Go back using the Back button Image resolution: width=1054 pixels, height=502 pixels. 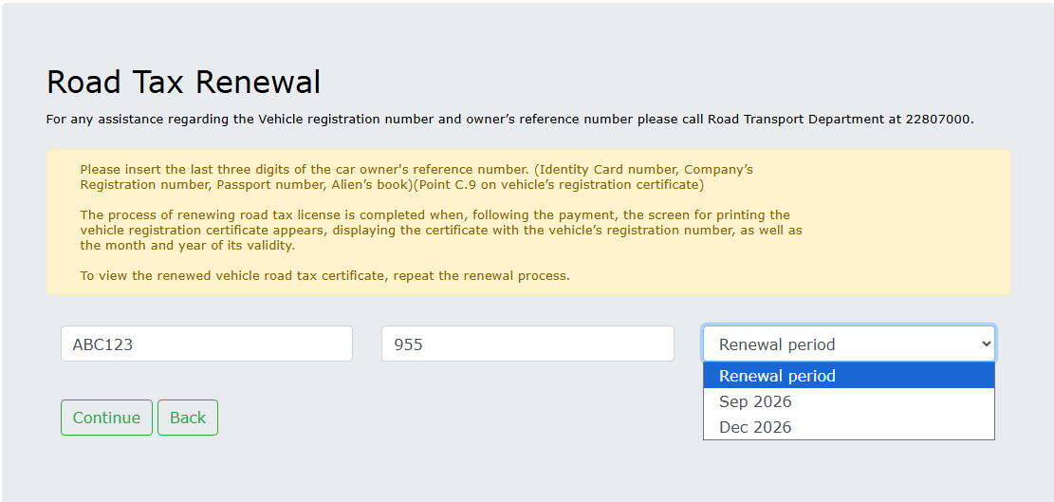(188, 418)
